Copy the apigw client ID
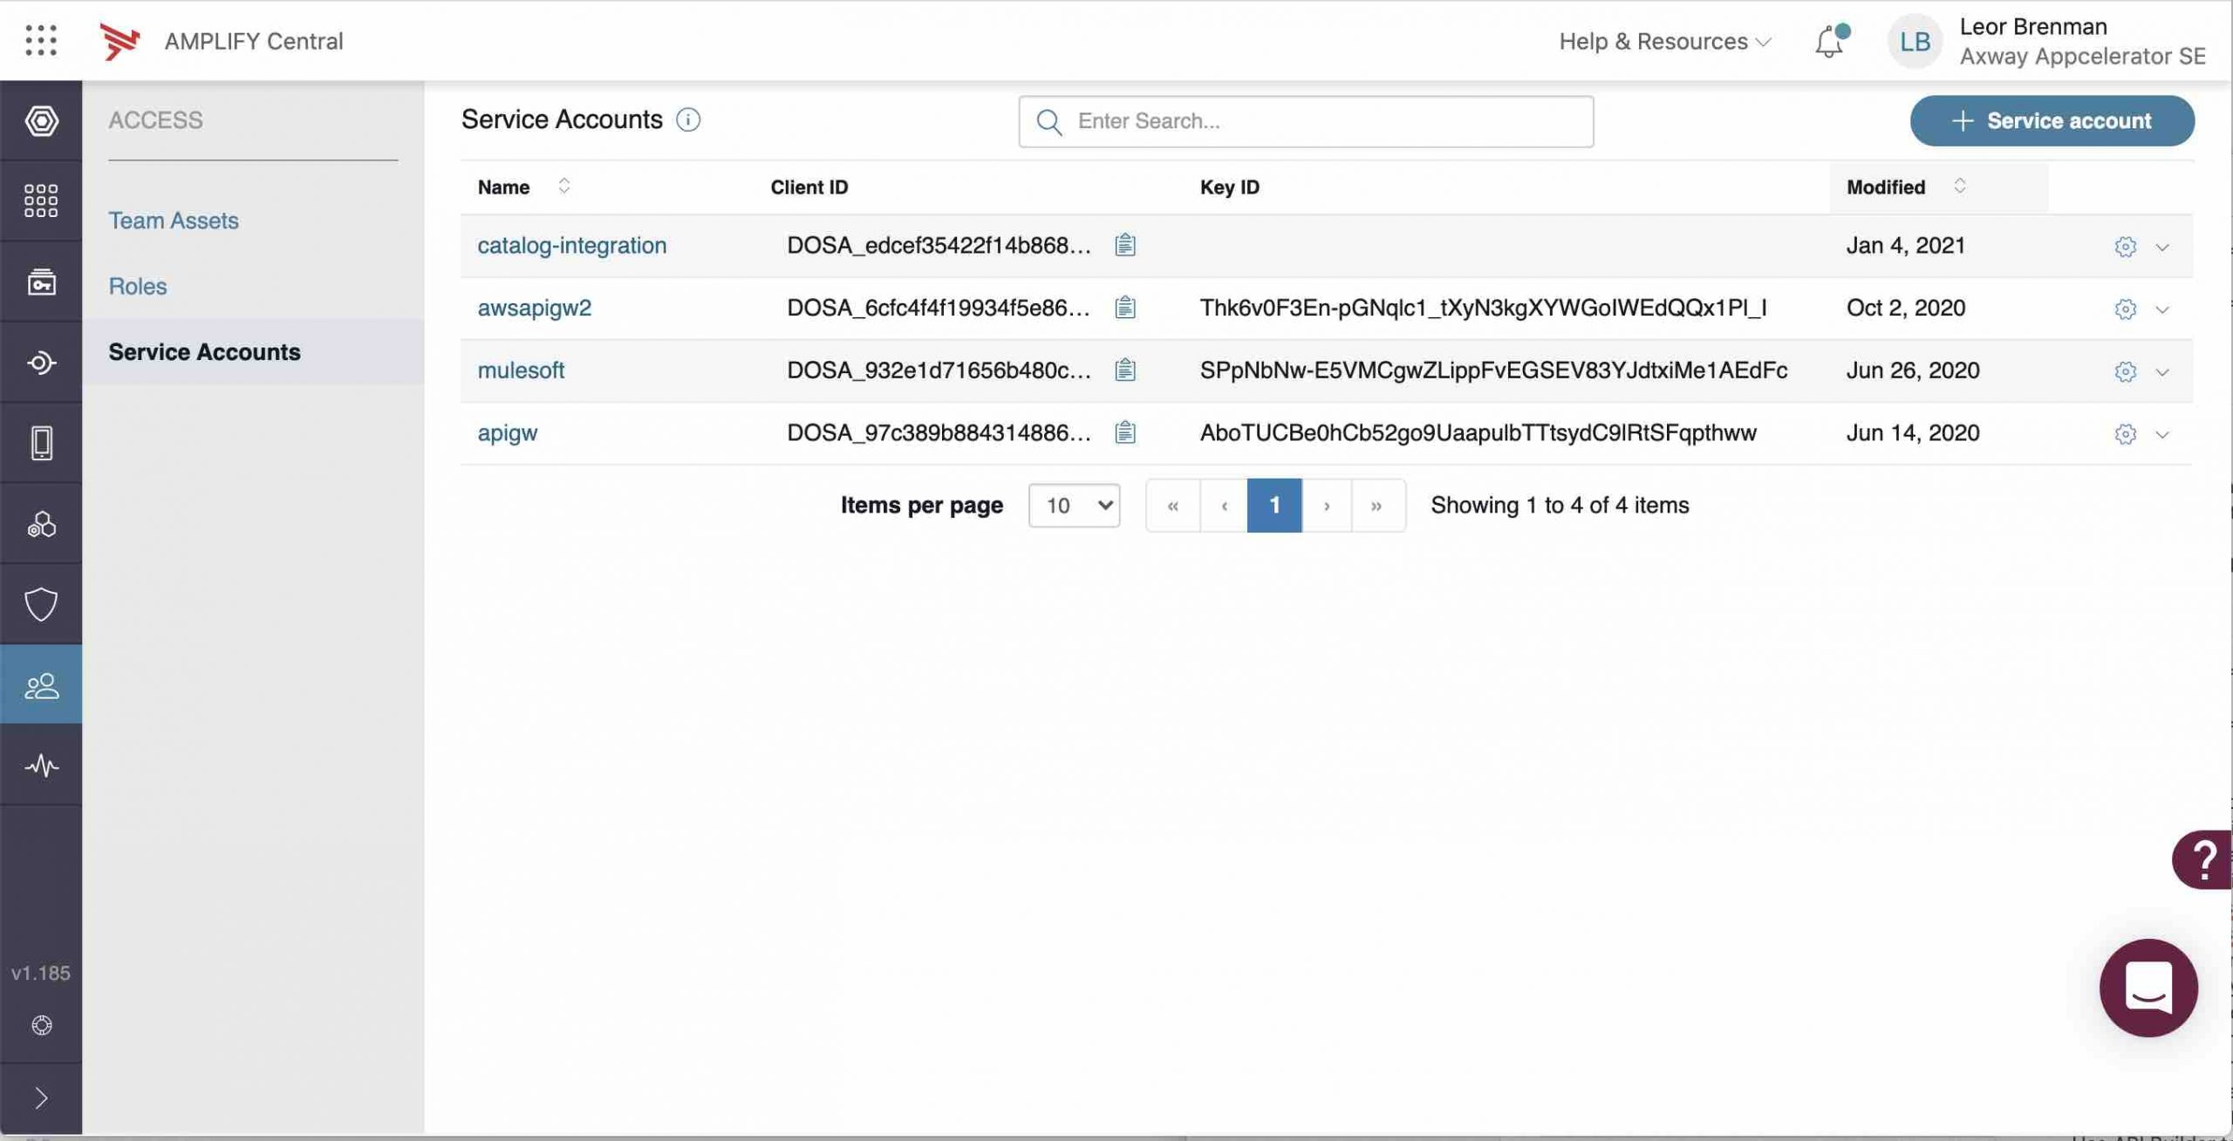 coord(1125,432)
